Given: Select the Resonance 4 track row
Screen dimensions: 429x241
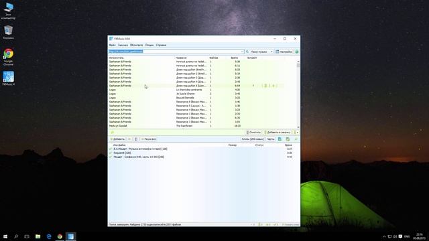Looking at the screenshot, I should [x=202, y=110].
